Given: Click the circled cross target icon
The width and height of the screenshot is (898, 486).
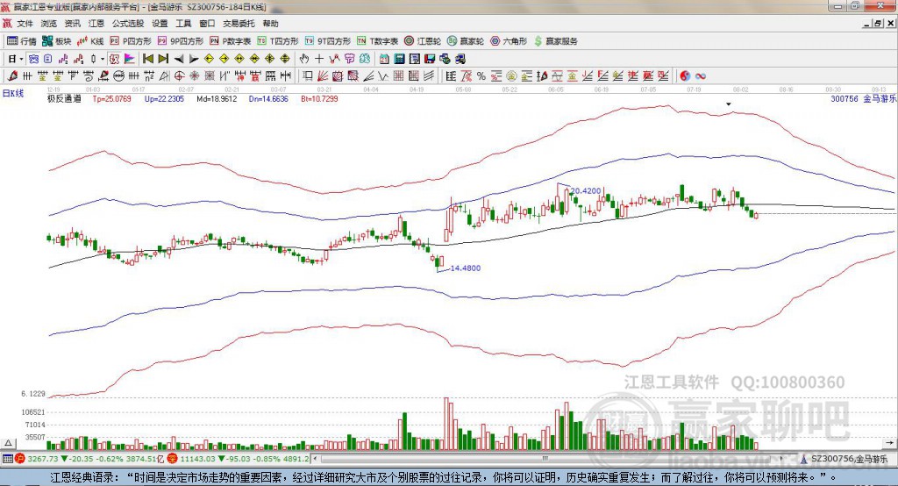Looking at the screenshot, I should (x=179, y=75).
